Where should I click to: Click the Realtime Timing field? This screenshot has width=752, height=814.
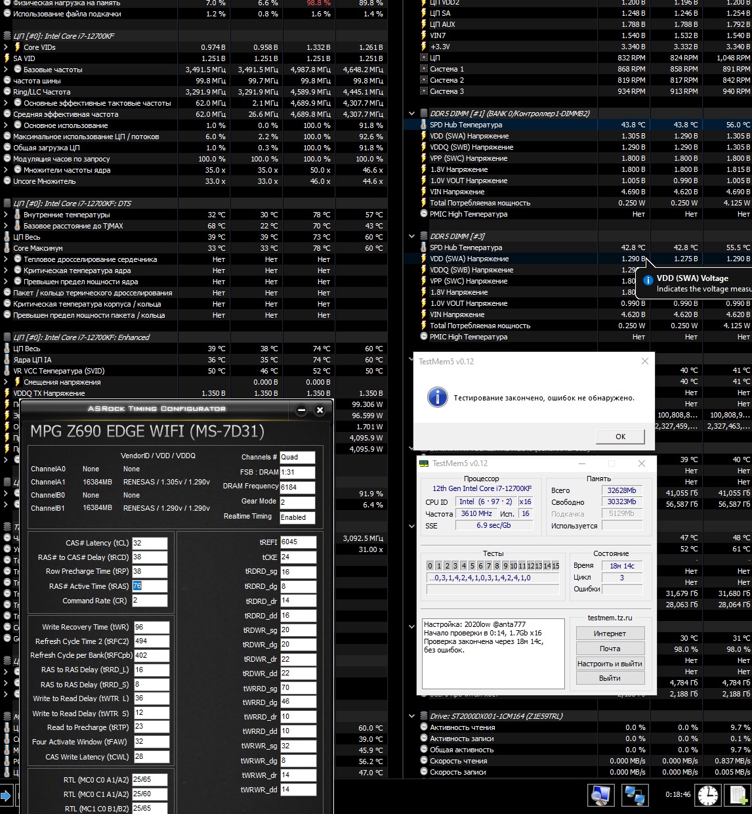pyautogui.click(x=297, y=517)
